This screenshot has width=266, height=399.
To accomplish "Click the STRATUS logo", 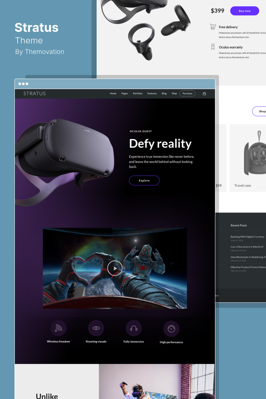I will click(35, 93).
